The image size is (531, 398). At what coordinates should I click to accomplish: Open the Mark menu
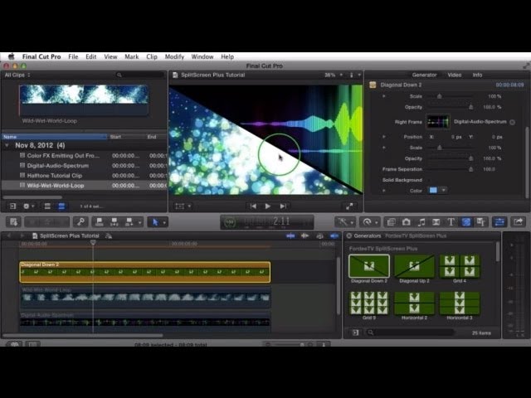tap(132, 56)
